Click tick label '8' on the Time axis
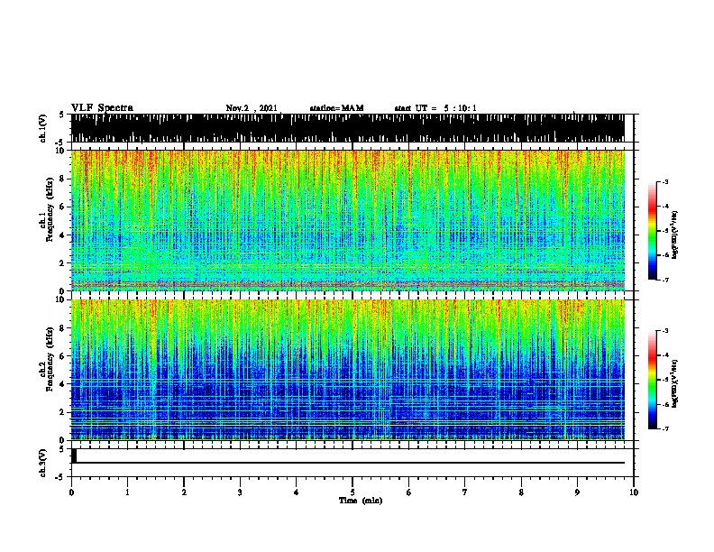 (x=521, y=492)
